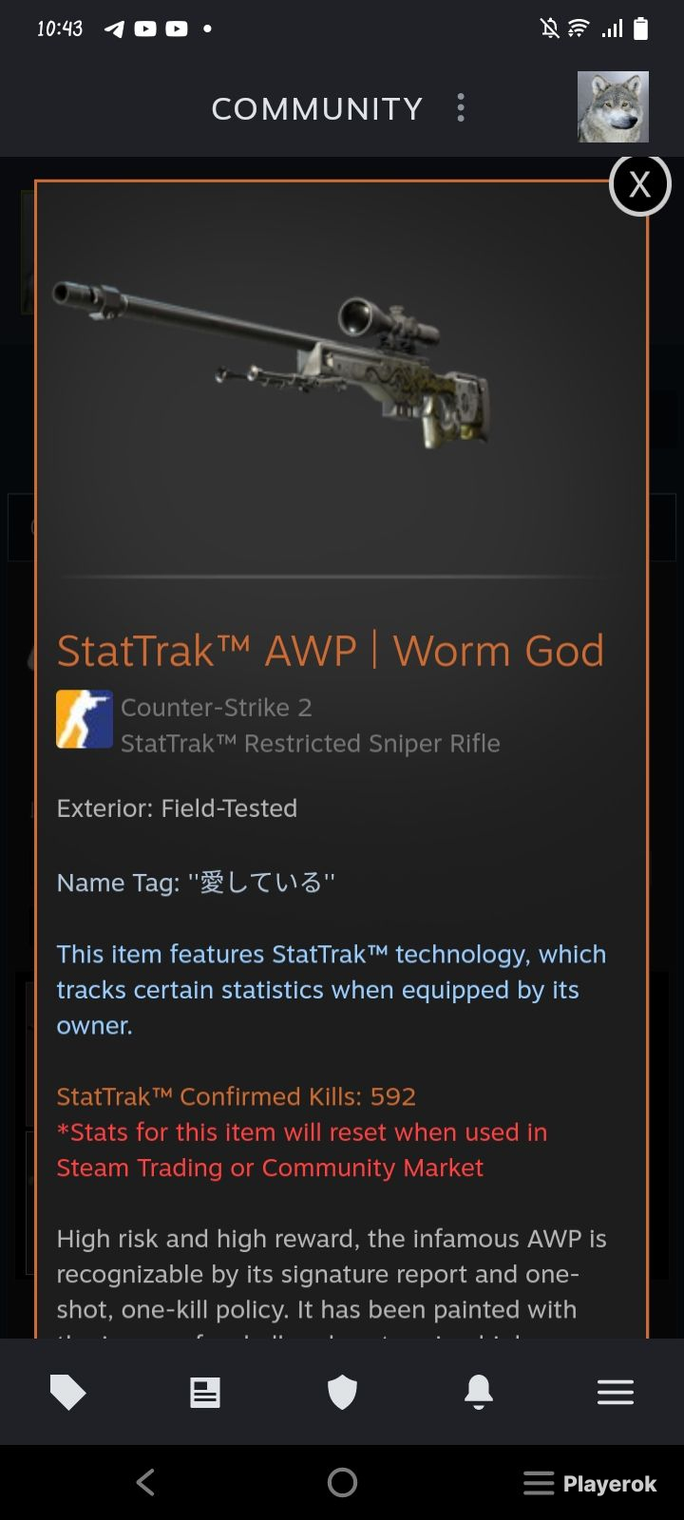Image resolution: width=684 pixels, height=1520 pixels.
Task: Tap the Telegram notification icon in status bar
Action: pos(114,28)
